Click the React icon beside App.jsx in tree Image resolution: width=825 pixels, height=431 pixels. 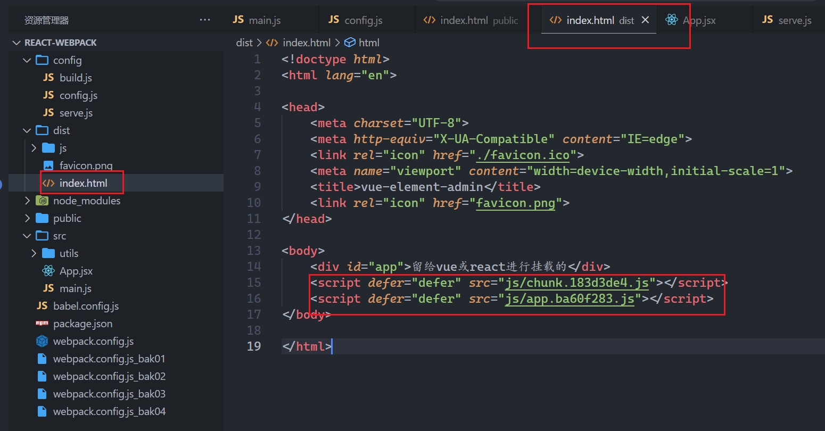pyautogui.click(x=48, y=271)
